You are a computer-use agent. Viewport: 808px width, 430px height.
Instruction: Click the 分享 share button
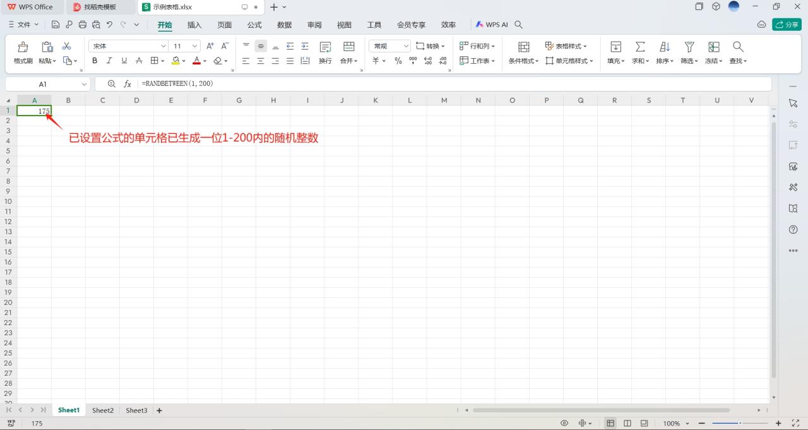pyautogui.click(x=787, y=25)
